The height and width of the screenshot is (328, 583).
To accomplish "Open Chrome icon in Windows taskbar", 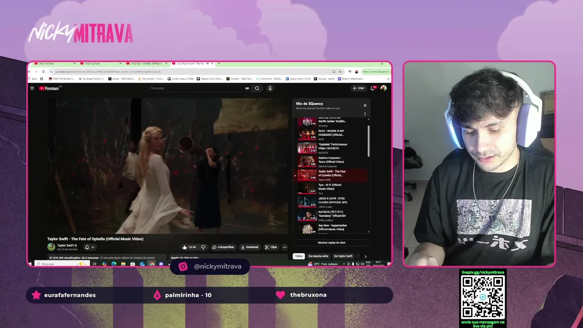I will click(152, 264).
